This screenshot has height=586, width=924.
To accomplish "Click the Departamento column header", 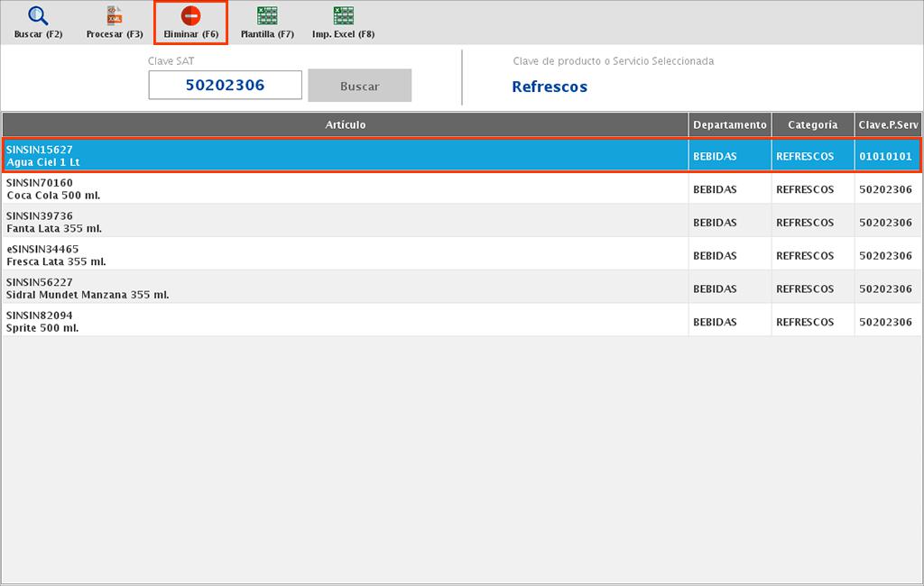I will pyautogui.click(x=729, y=125).
